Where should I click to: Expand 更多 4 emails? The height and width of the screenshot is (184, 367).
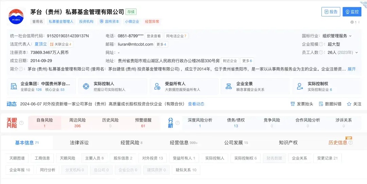coord(161,44)
